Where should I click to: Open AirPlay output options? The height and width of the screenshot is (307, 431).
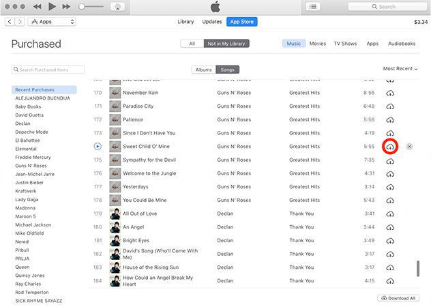click(117, 7)
